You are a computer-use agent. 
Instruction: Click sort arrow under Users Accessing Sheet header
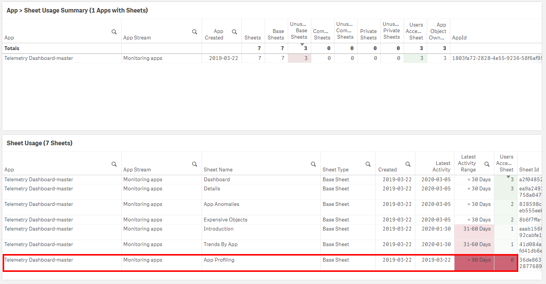508,177
